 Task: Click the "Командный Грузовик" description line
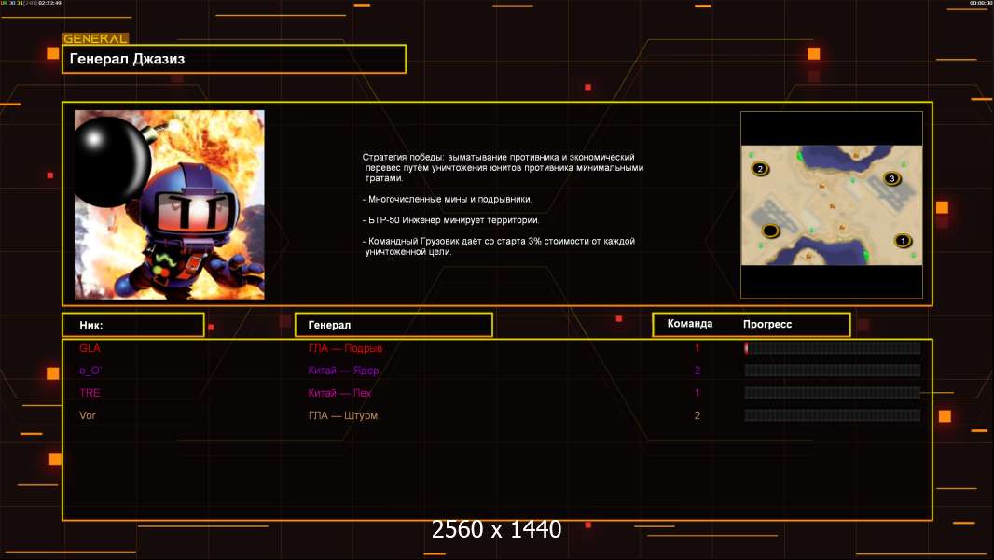click(x=499, y=246)
